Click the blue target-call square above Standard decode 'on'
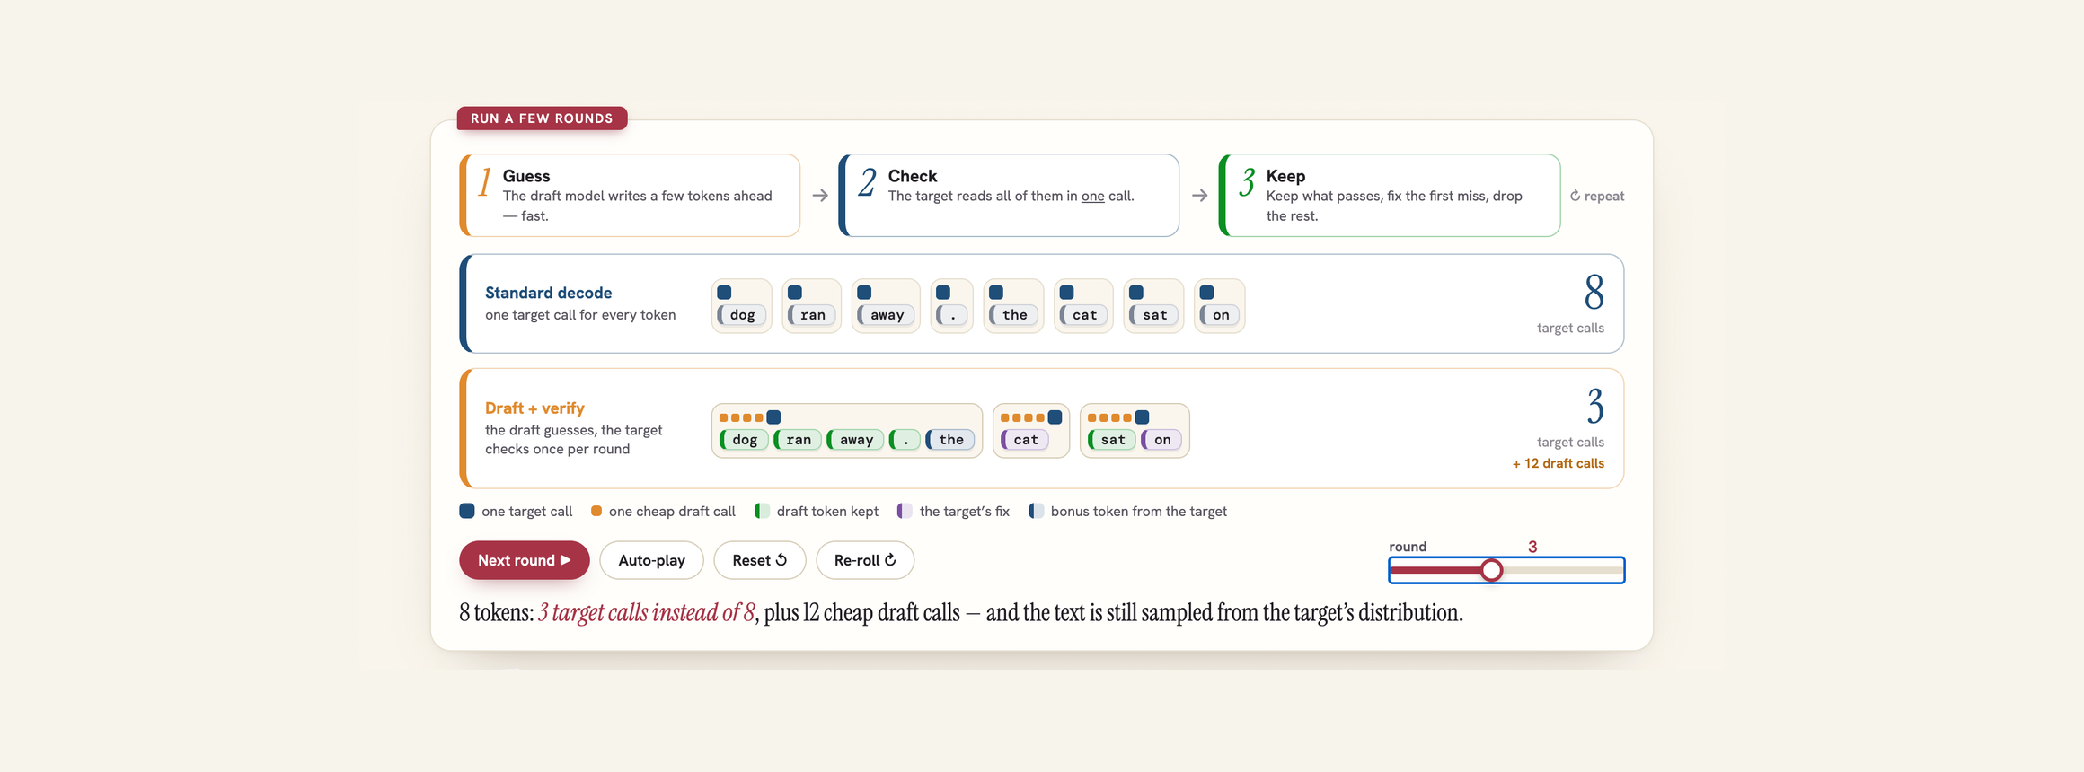 pyautogui.click(x=1207, y=293)
